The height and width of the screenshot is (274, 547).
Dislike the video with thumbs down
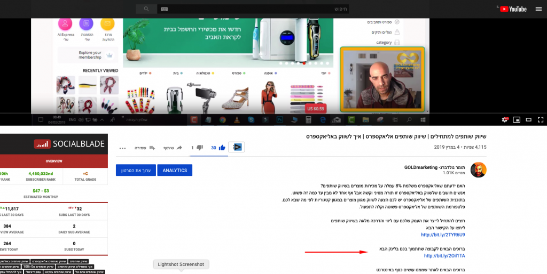(200, 148)
